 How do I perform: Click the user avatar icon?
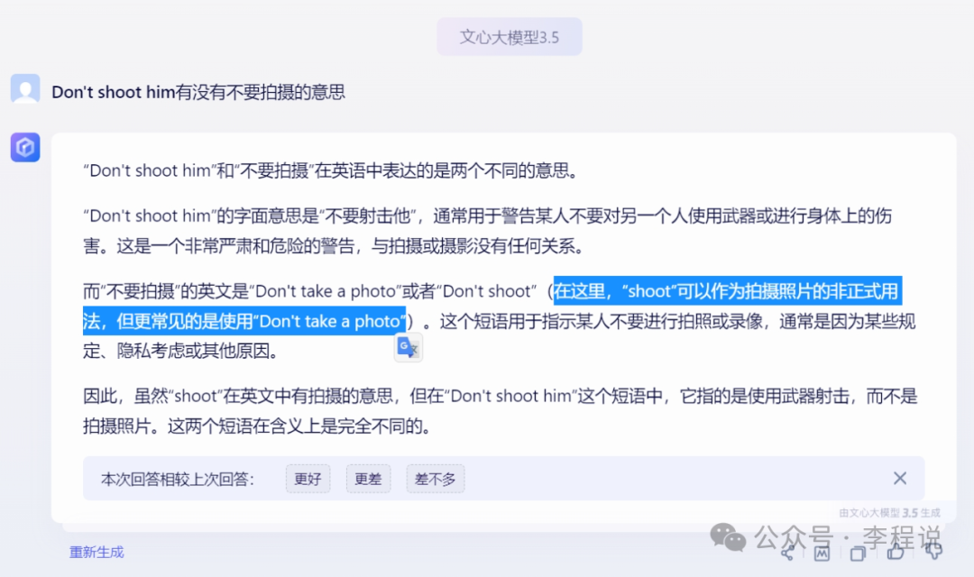point(25,90)
